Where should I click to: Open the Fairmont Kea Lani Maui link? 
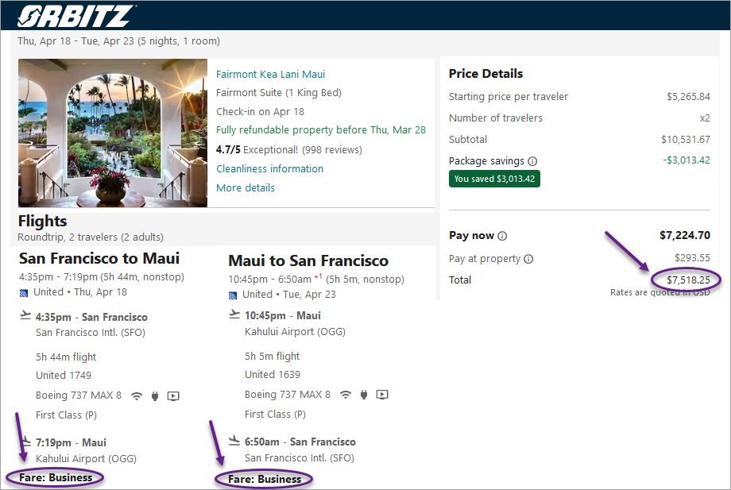(x=270, y=75)
